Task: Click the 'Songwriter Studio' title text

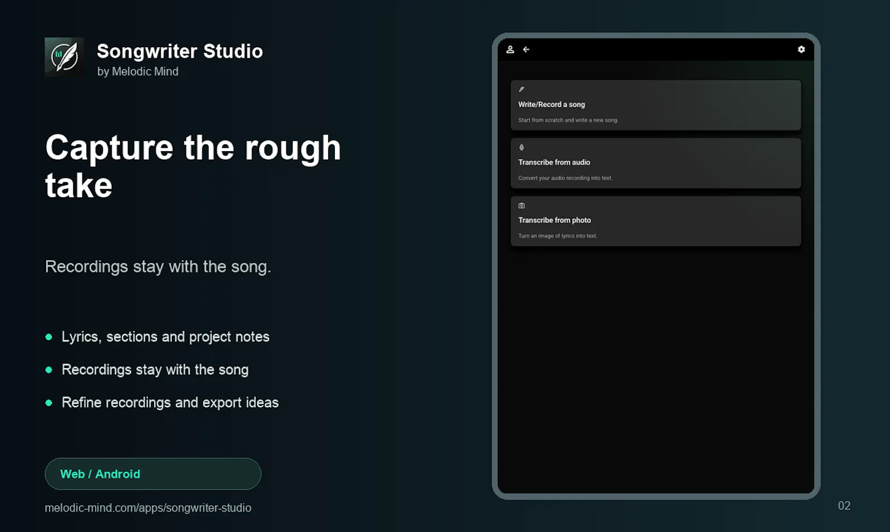Action: (x=180, y=51)
